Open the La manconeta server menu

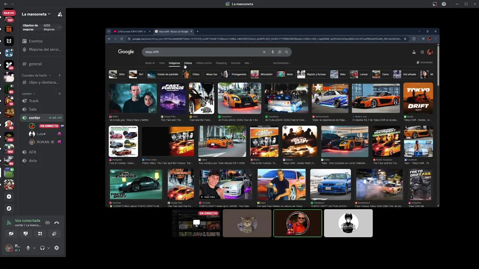36,14
